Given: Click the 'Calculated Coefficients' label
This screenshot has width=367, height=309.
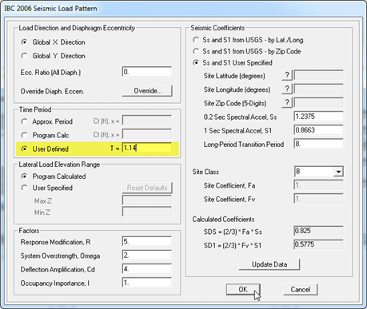Looking at the screenshot, I should 223,220.
